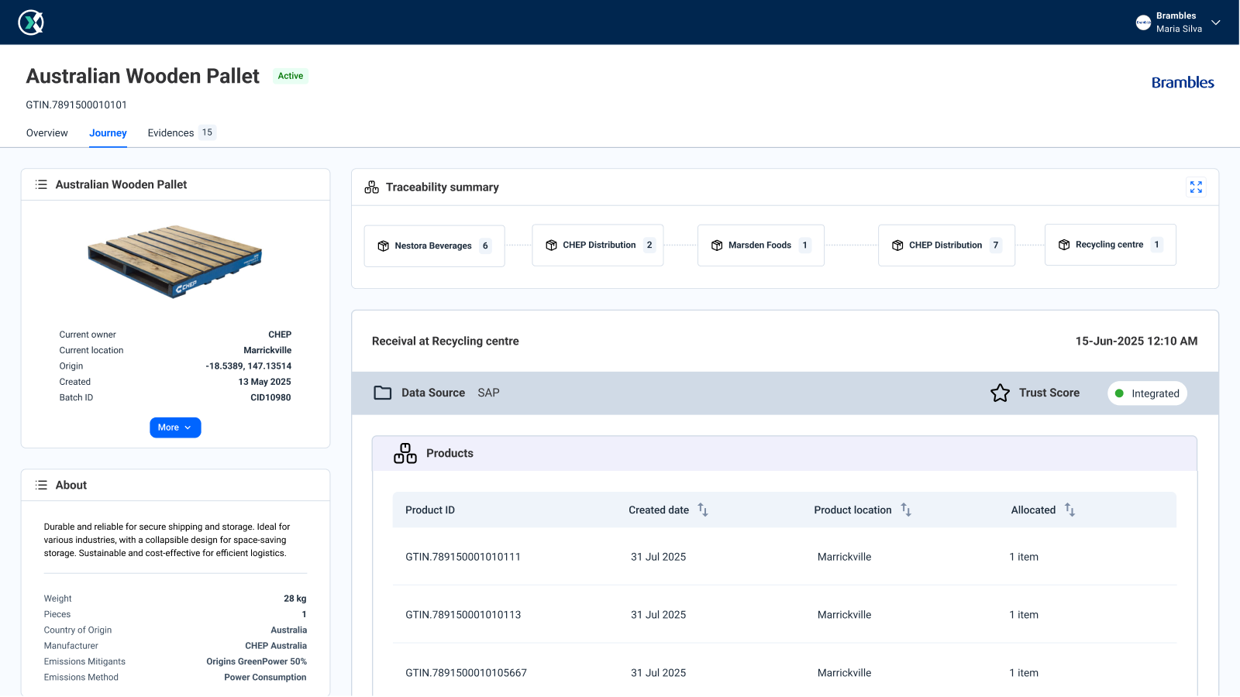Click the Batch ID value CID10980

(270, 397)
